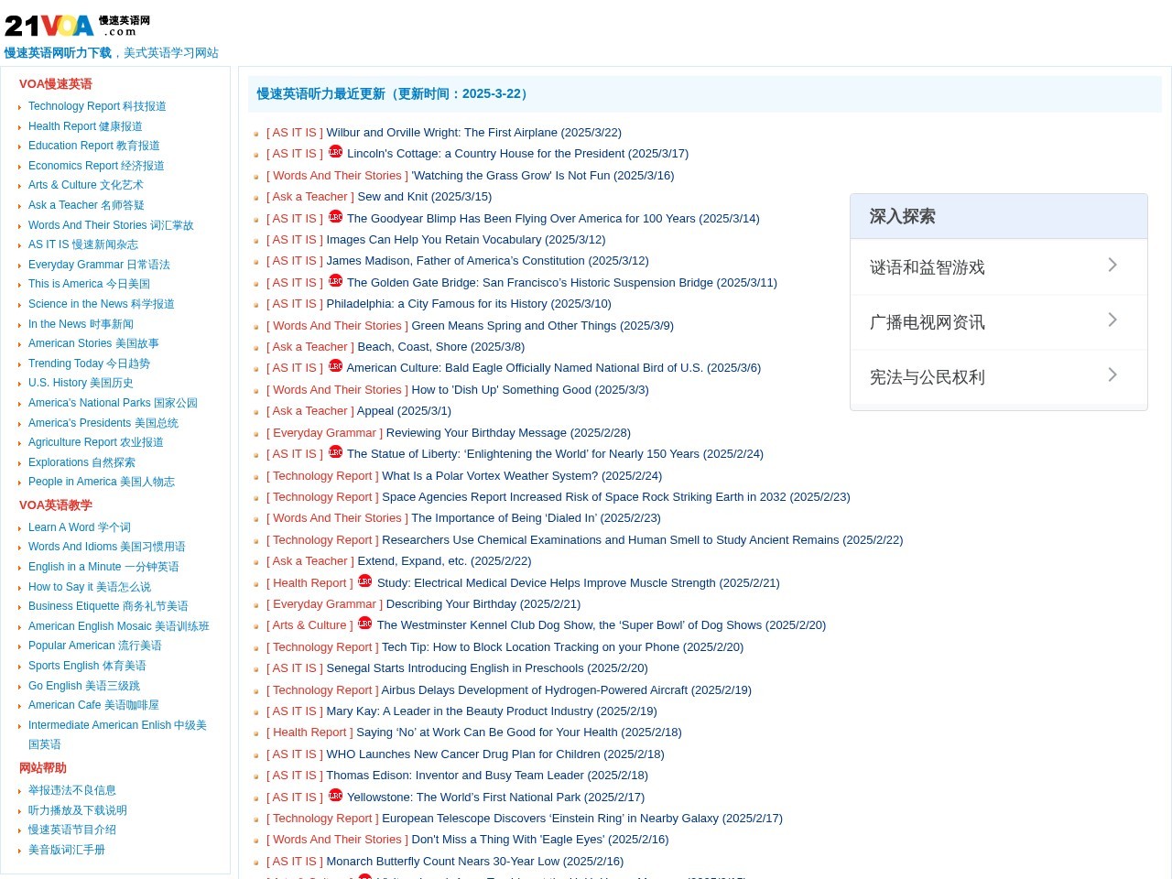
Task: Select Learn A Word 学个词 sidebar item
Action: pyautogui.click(x=80, y=527)
